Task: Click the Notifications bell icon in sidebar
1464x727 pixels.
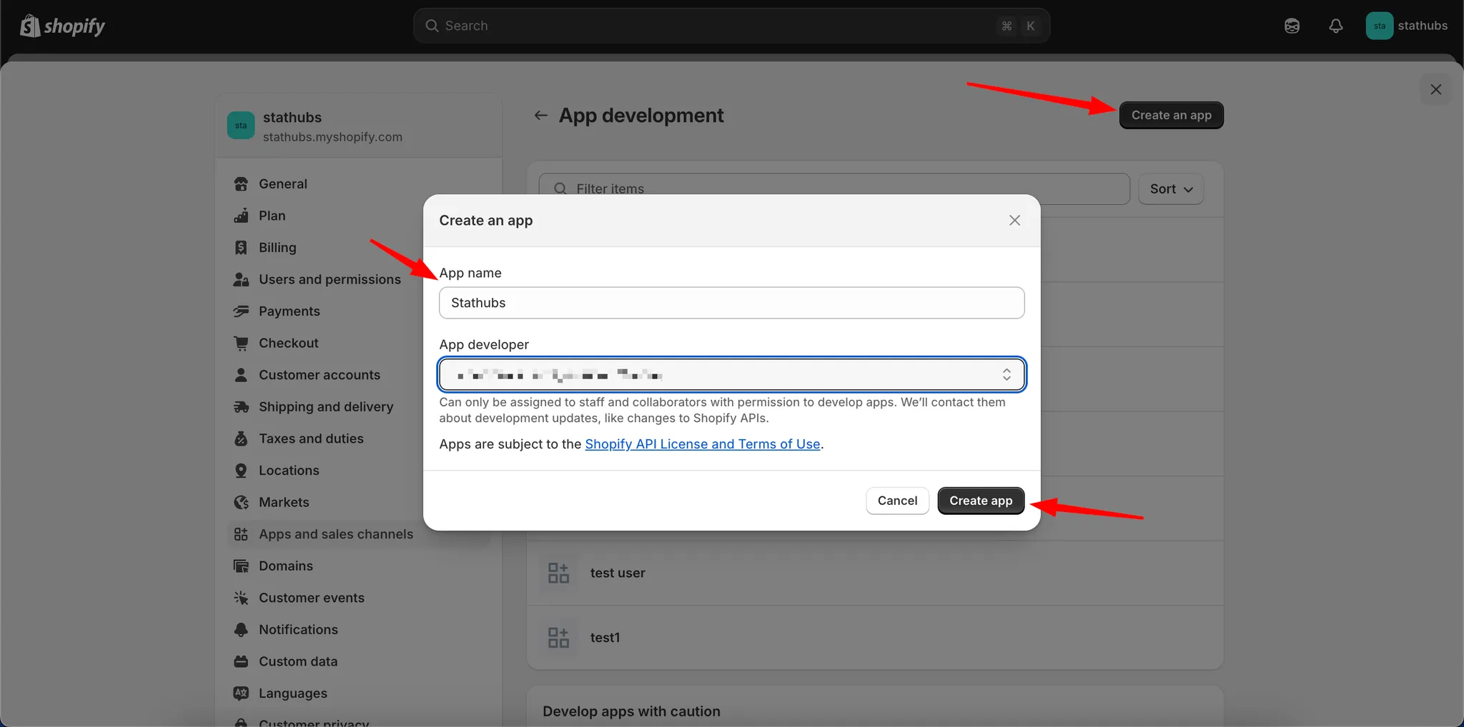Action: point(241,629)
